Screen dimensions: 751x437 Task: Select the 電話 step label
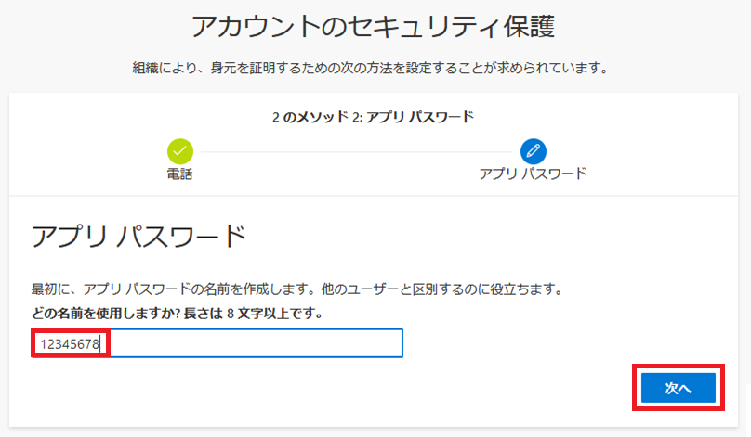(179, 174)
